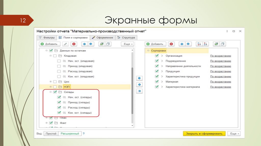261x146 pixels.
Task: Change Организация order via По возрастанию
Action: coord(220,56)
